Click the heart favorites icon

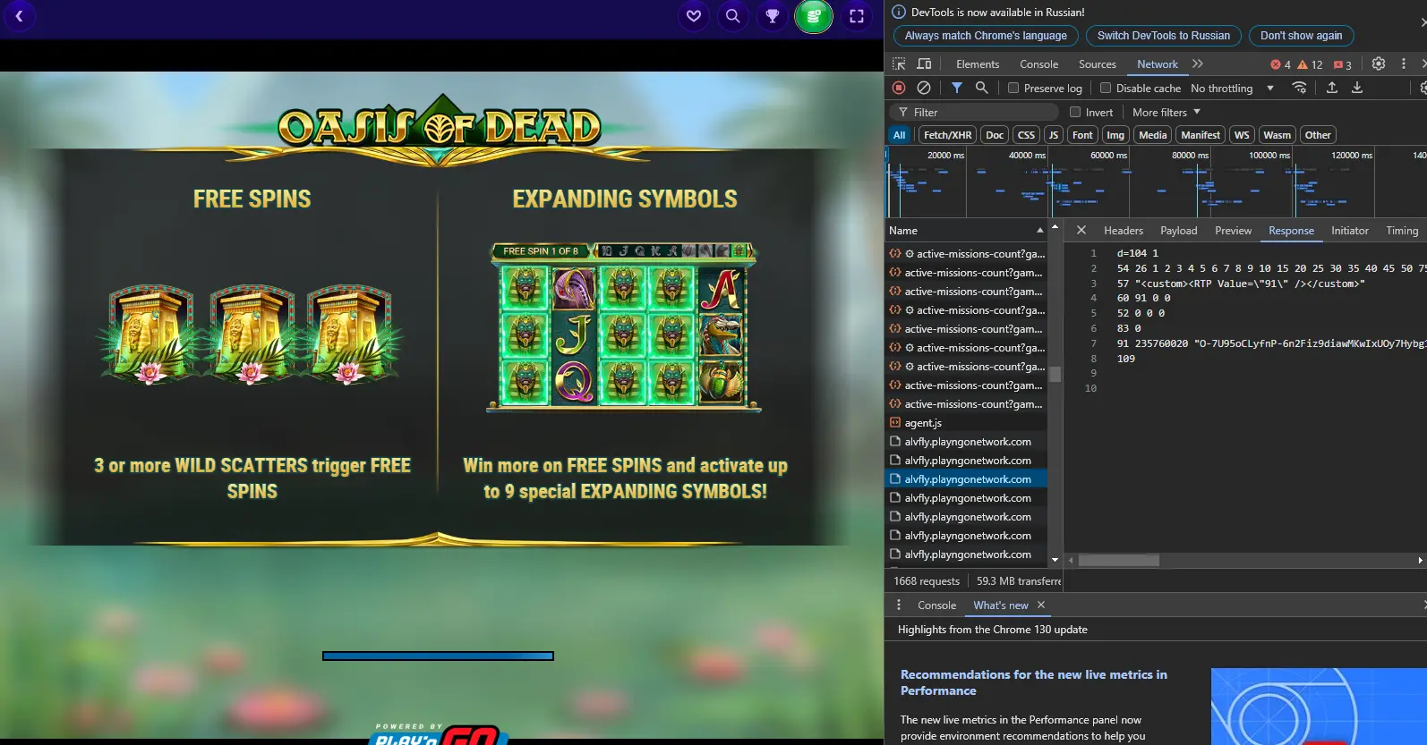(x=693, y=16)
